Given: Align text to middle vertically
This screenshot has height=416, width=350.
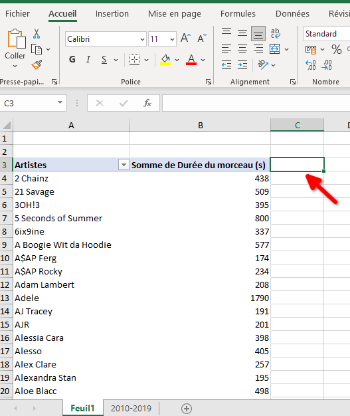Looking at the screenshot, I should click(x=242, y=33).
